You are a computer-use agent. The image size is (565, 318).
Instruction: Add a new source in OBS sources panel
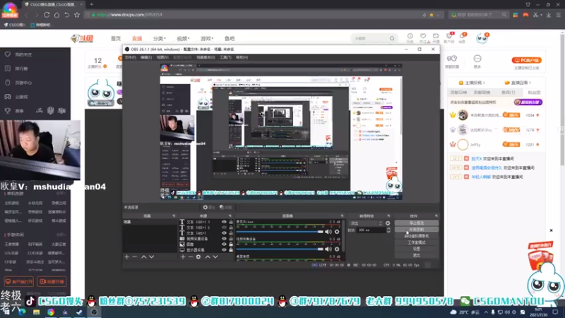(183, 257)
